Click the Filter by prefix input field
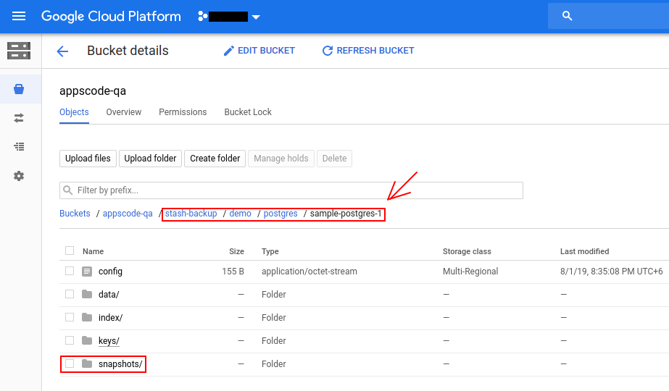This screenshot has height=391, width=669. coord(297,190)
